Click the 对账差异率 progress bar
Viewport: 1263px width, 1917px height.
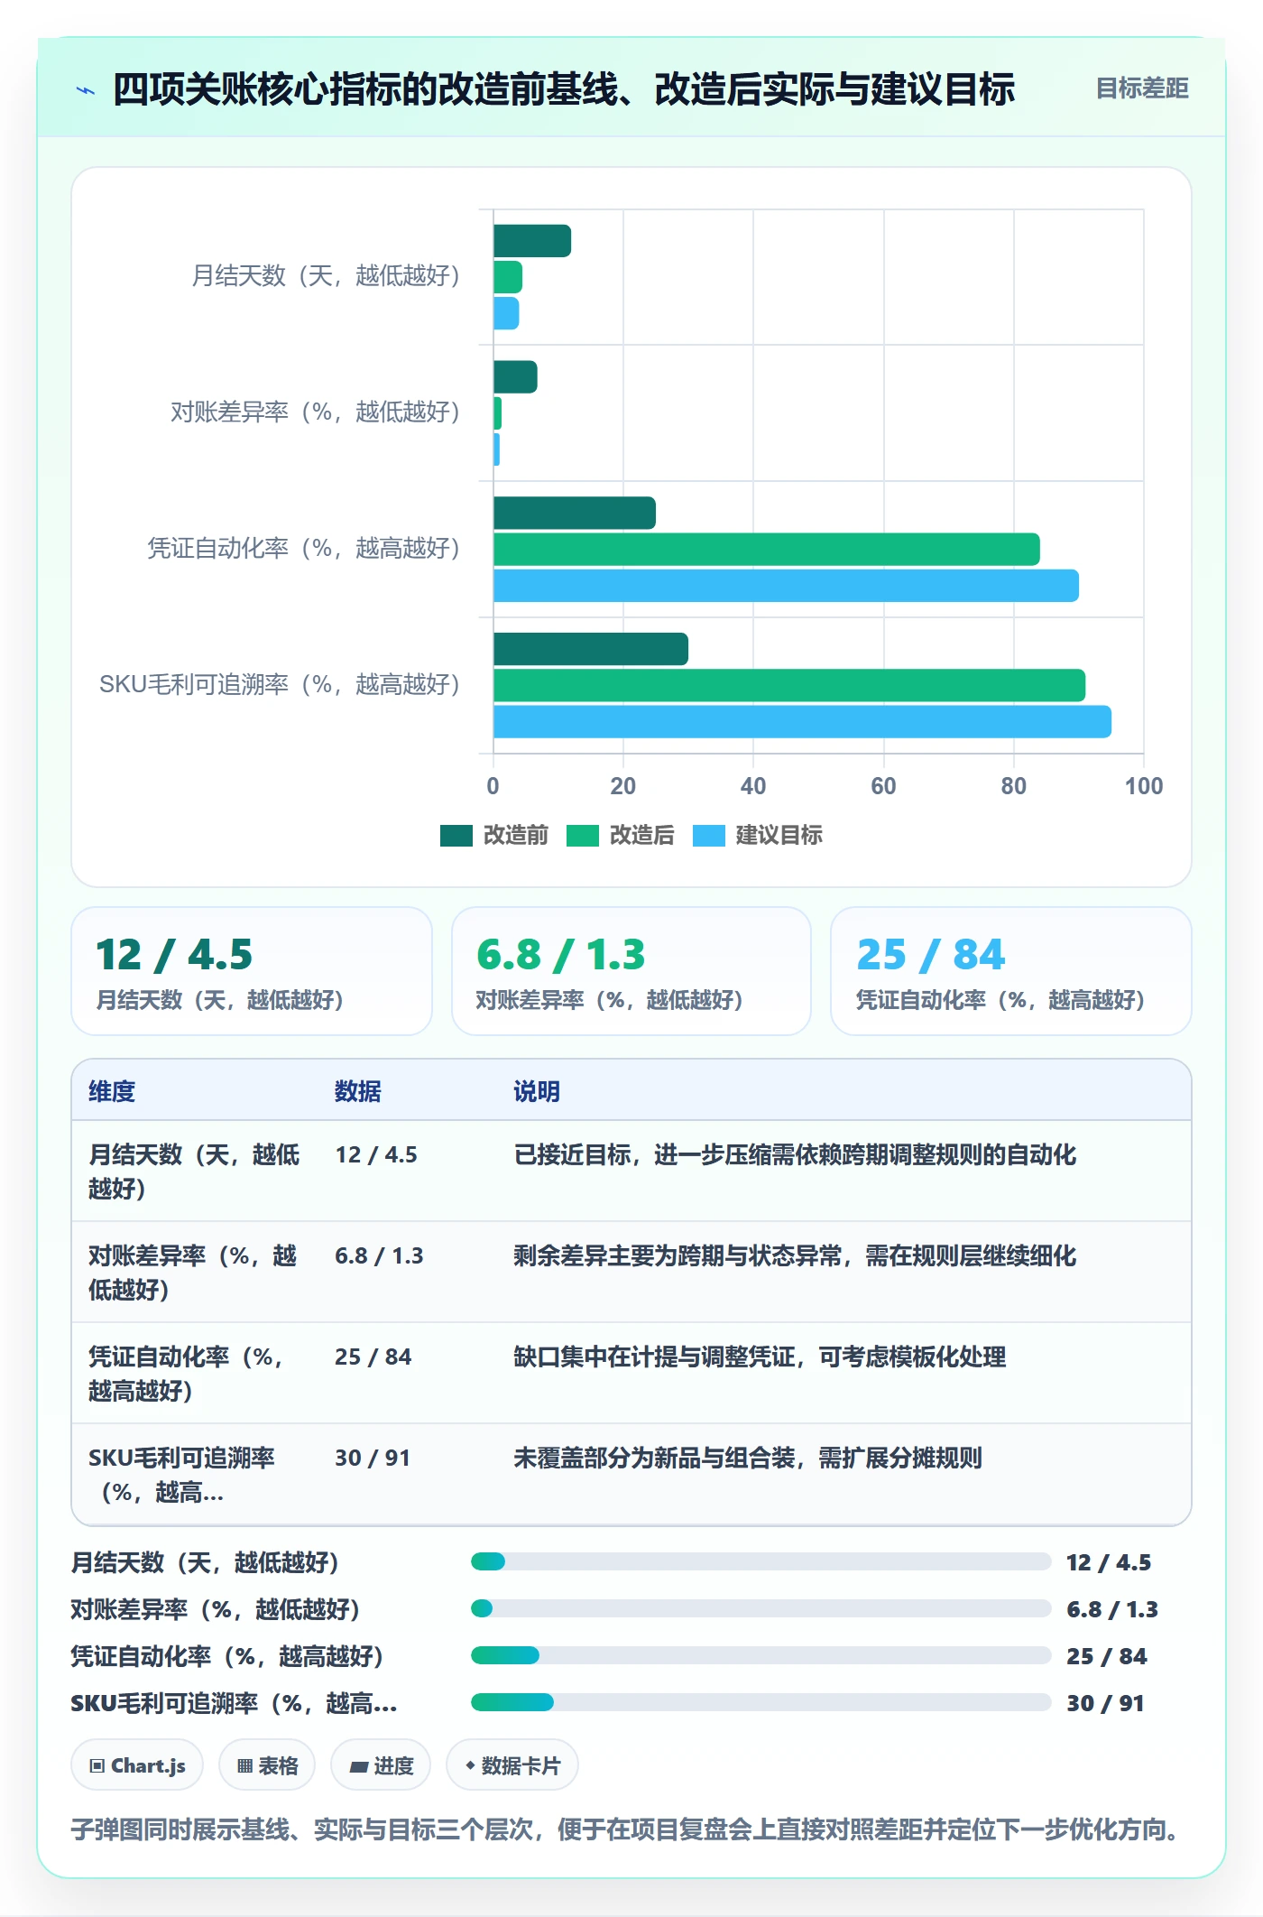761,1608
